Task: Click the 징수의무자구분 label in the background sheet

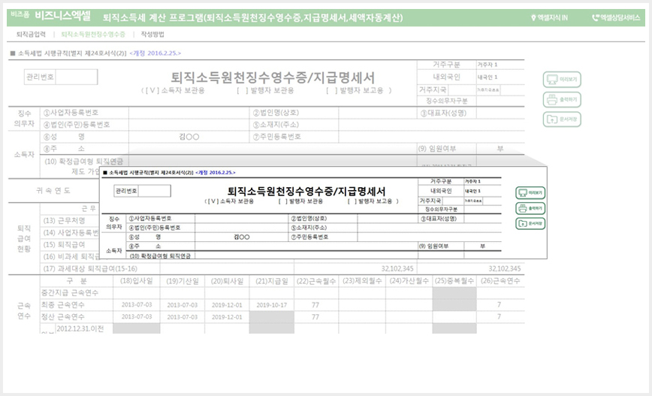Action: click(447, 101)
